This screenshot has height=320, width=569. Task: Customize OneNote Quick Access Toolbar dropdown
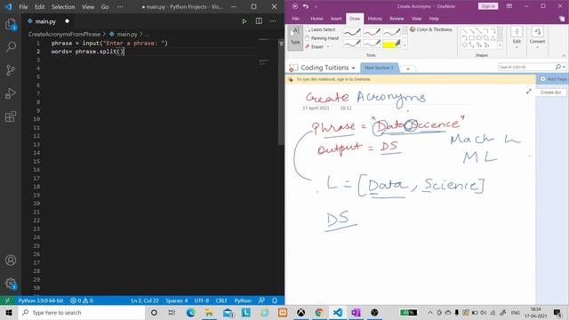tap(316, 6)
